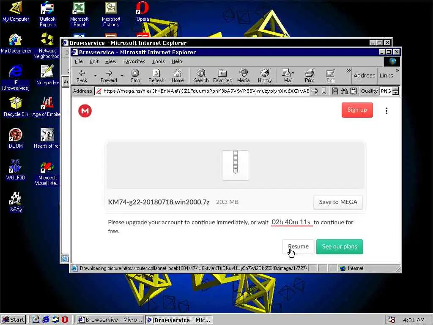Click the Links toolbar label
The width and height of the screenshot is (433, 325).
tap(386, 75)
